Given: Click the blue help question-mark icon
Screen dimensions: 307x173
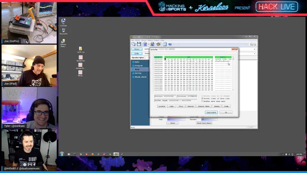Looking at the screenshot, I should click(170, 44).
